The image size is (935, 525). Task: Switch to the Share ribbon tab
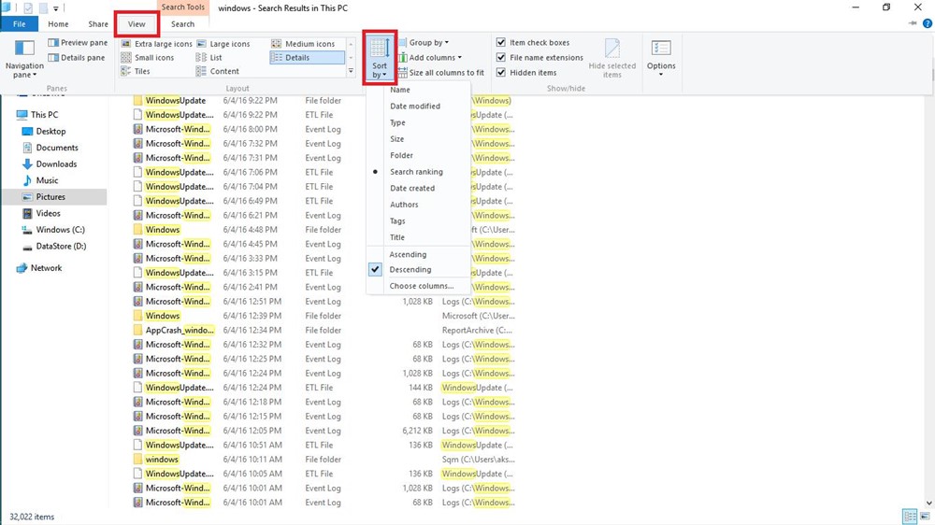click(x=98, y=24)
